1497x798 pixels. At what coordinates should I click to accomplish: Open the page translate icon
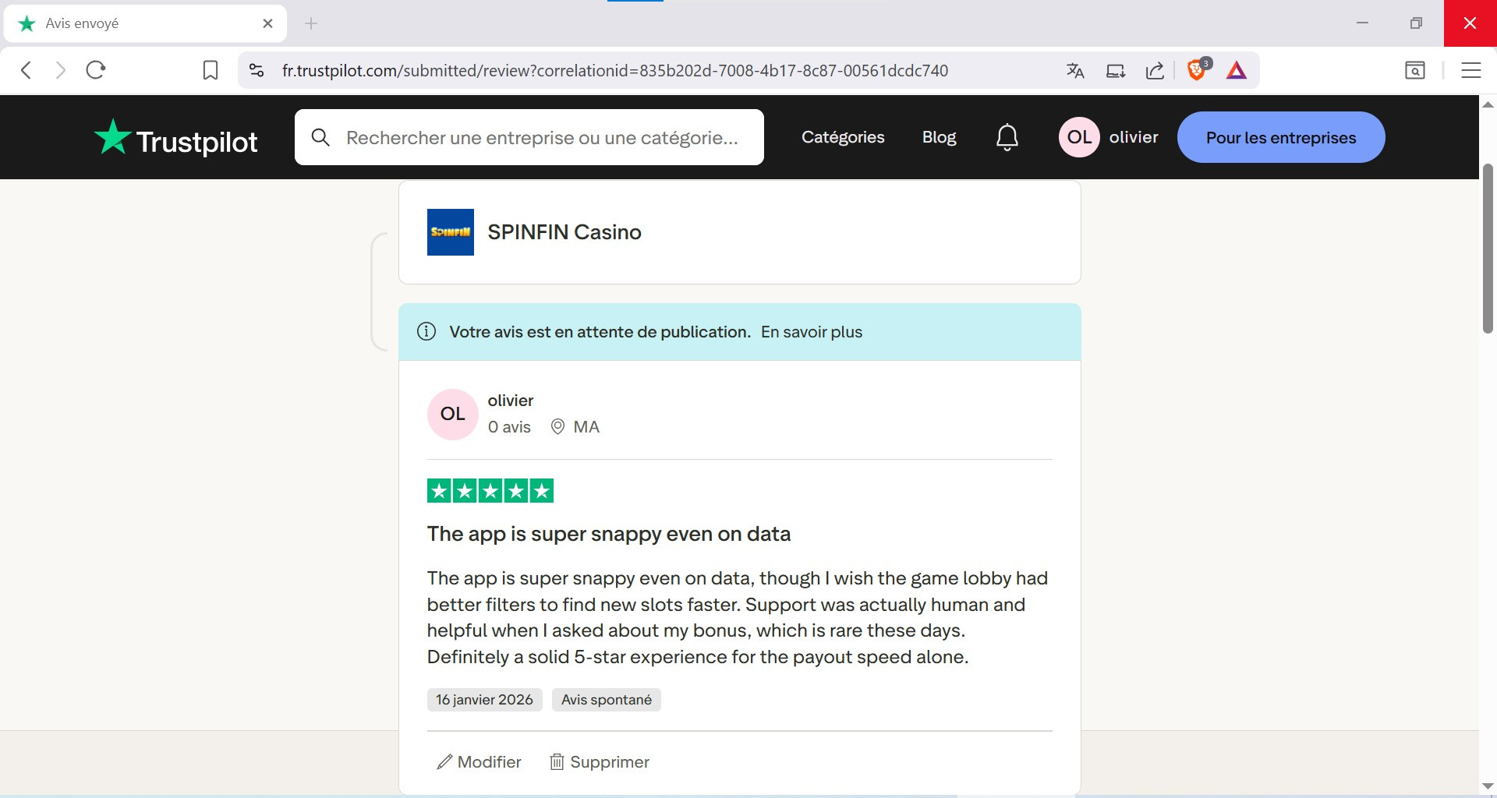point(1075,71)
